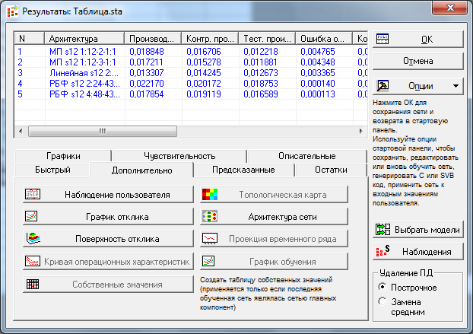
Task: Click the table scroll left arrow
Action: (21, 131)
